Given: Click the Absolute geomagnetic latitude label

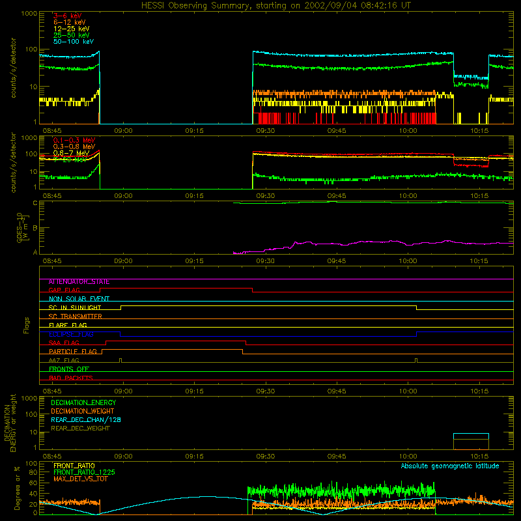Looking at the screenshot, I should point(450,466).
